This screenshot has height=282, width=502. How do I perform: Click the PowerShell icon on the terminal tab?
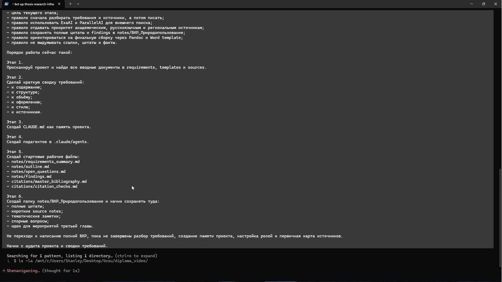(6, 4)
